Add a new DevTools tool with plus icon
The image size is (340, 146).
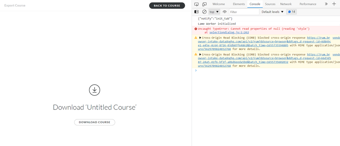click(x=334, y=4)
